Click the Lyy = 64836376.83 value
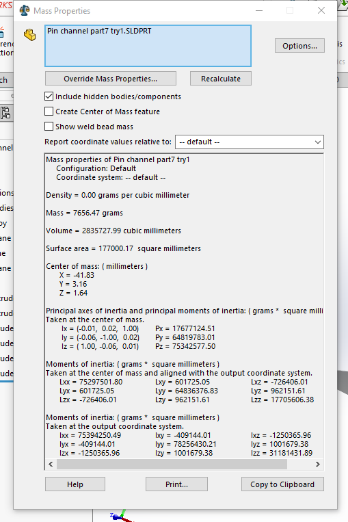The width and height of the screenshot is (348, 522). pyautogui.click(x=187, y=391)
